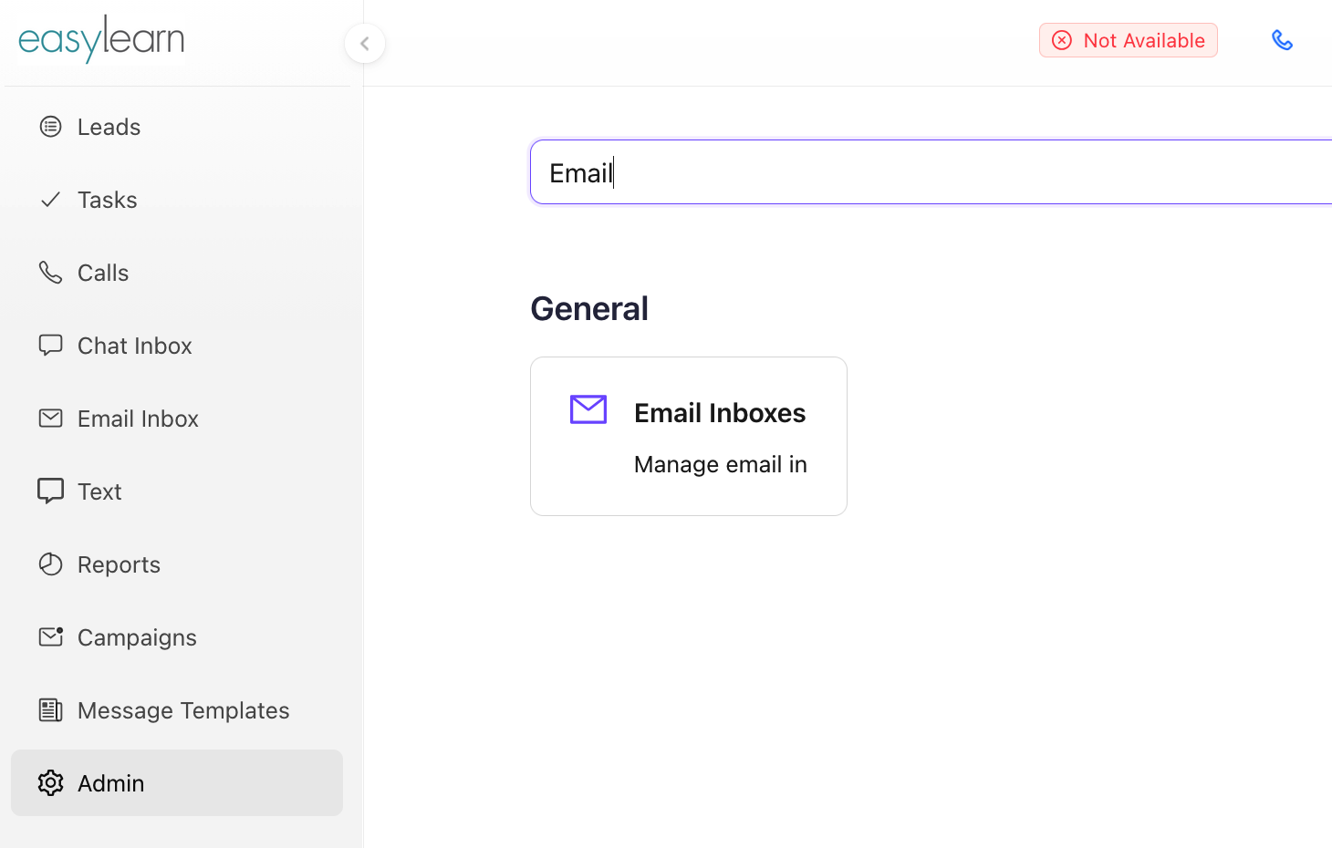Go to the Text section in sidebar
Image resolution: width=1332 pixels, height=848 pixels.
point(99,491)
